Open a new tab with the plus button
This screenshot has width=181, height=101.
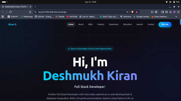[x=35, y=7]
